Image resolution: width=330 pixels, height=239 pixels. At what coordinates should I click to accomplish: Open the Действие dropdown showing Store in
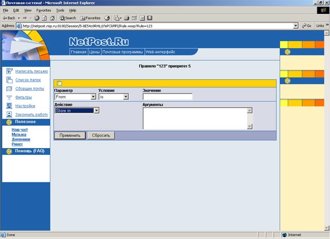(77, 111)
